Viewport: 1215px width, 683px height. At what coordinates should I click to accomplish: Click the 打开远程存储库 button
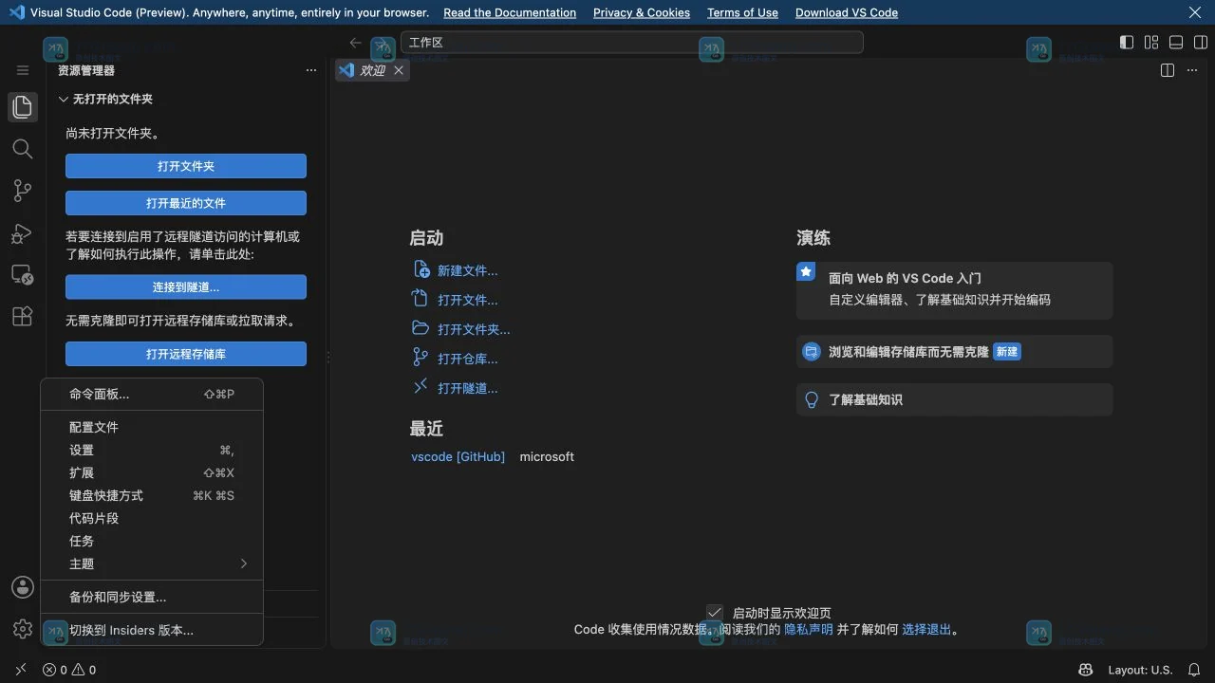(186, 354)
